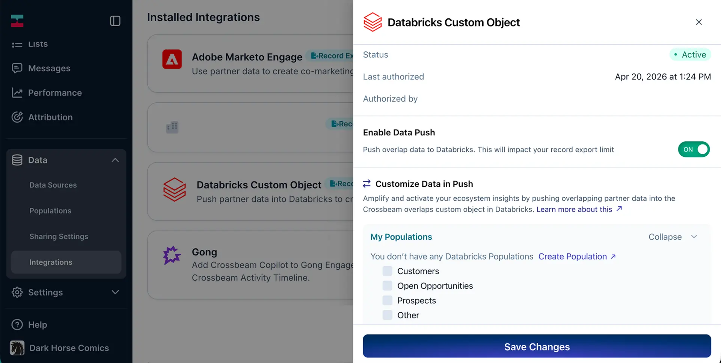Click the sidebar collapse panel icon
This screenshot has width=721, height=363.
pyautogui.click(x=115, y=21)
